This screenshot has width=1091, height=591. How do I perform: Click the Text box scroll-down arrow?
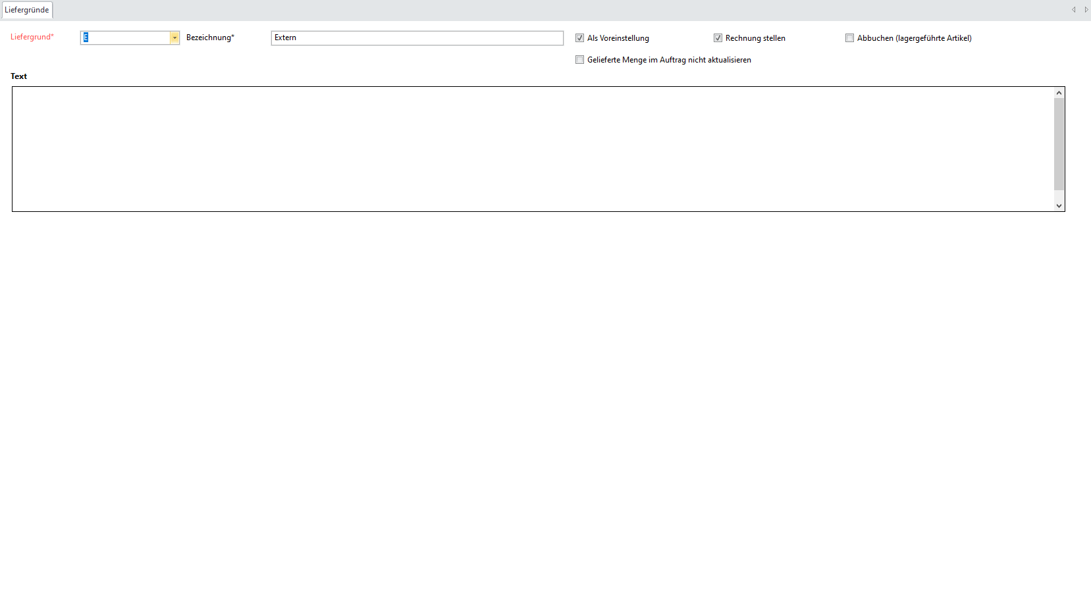pyautogui.click(x=1059, y=206)
